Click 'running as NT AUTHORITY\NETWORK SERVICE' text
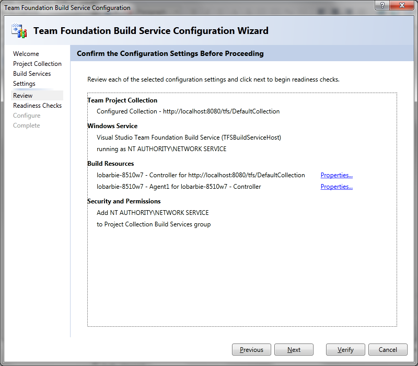418x366 pixels. point(161,149)
